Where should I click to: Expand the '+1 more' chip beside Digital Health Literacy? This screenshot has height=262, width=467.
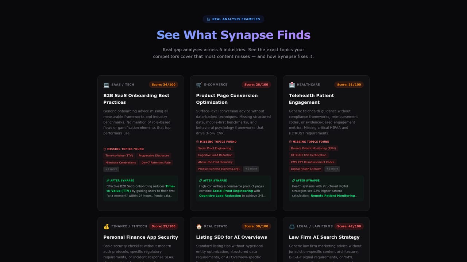click(332, 169)
